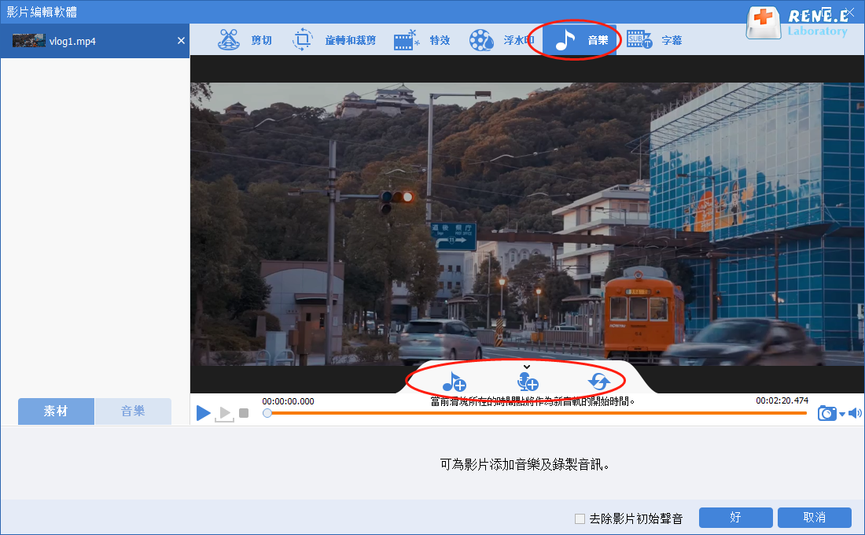Play the video preview

pos(203,413)
